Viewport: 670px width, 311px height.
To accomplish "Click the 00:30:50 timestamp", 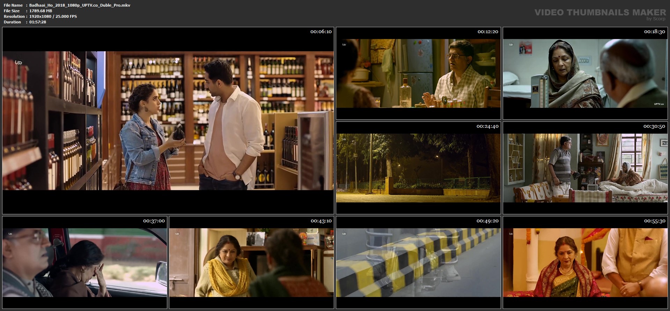I will click(x=654, y=126).
